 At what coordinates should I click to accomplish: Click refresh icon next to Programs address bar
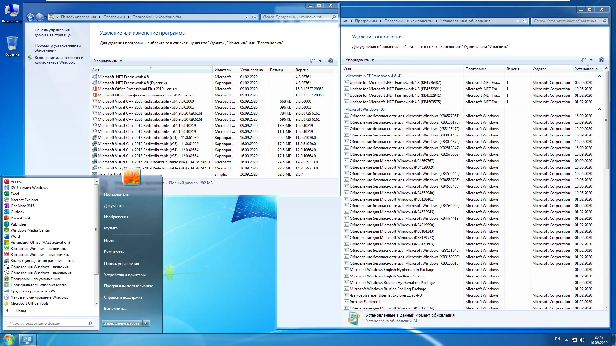click(x=254, y=17)
